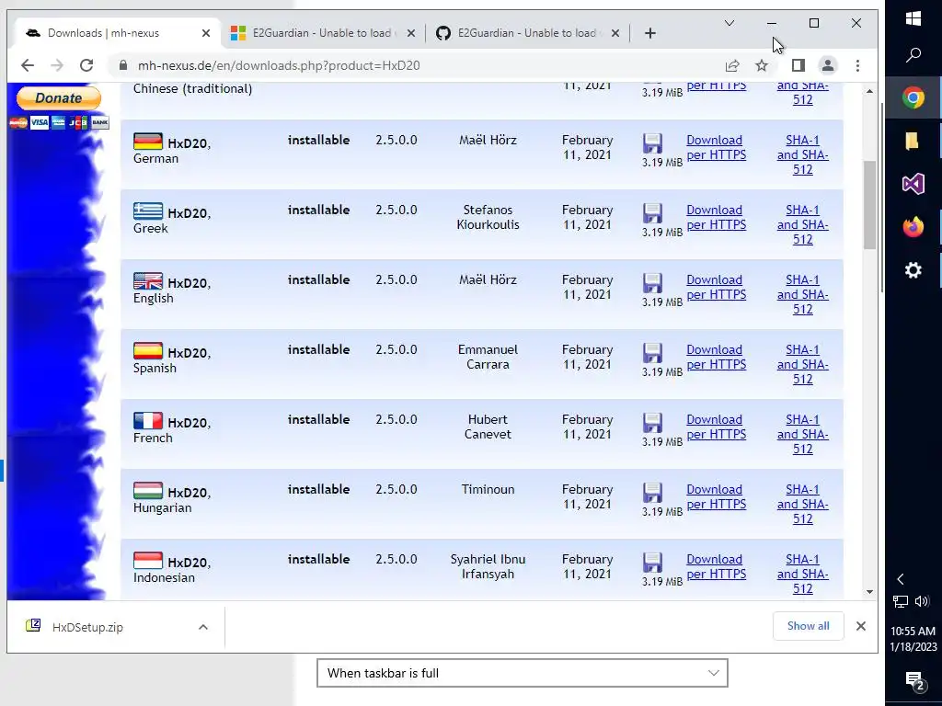Click the floppy disk icon in French row
The image size is (942, 706).
pyautogui.click(x=652, y=423)
